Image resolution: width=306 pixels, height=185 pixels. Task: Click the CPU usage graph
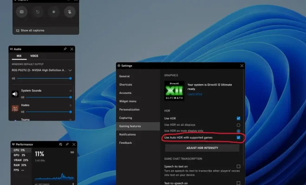(54, 176)
